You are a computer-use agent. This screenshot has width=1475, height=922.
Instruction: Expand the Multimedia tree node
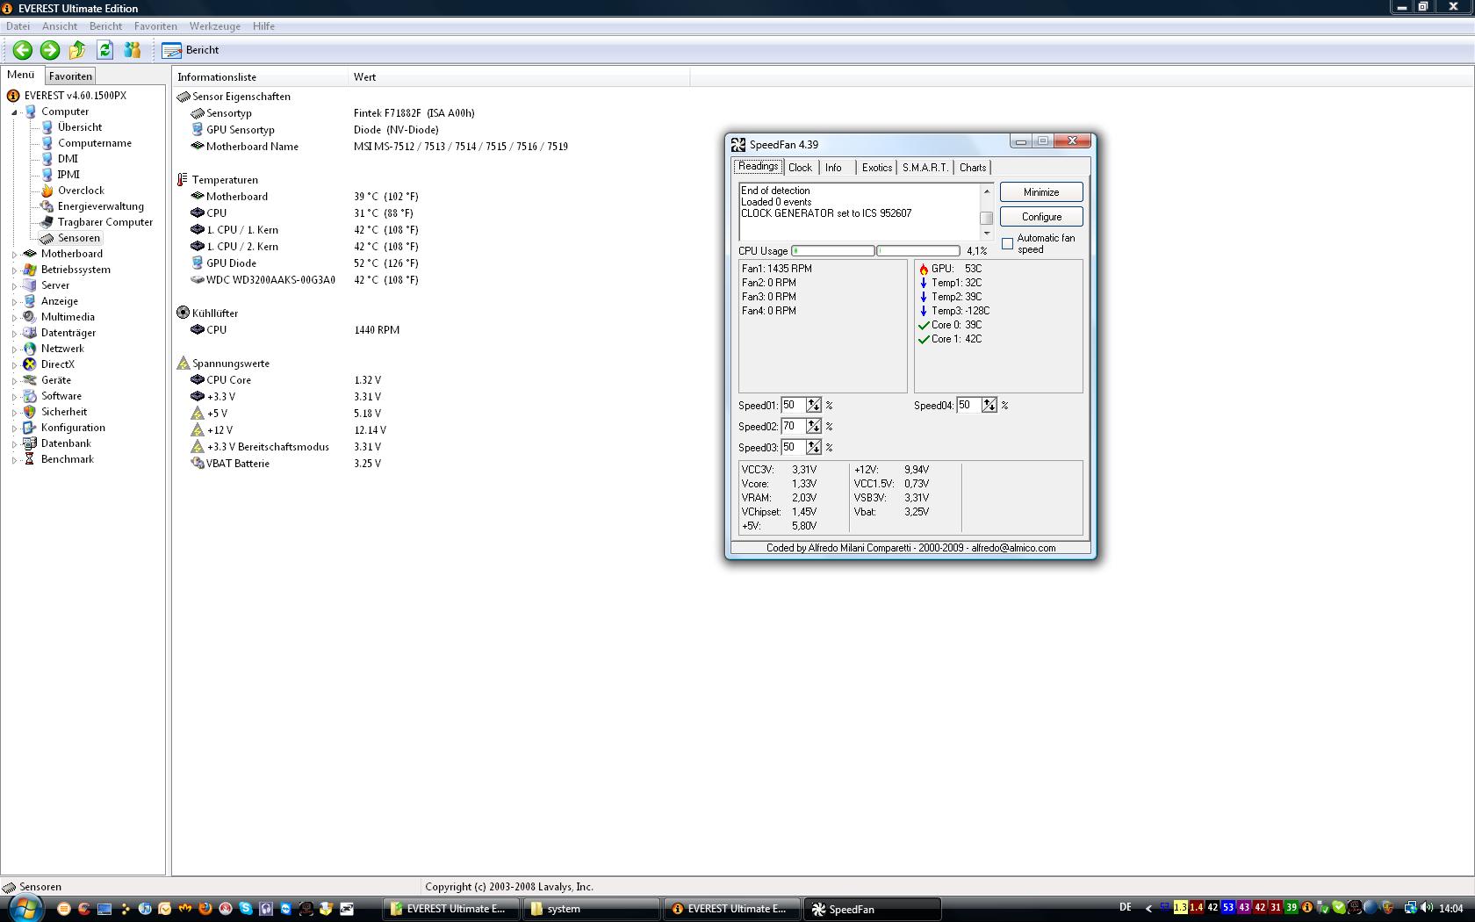14,318
